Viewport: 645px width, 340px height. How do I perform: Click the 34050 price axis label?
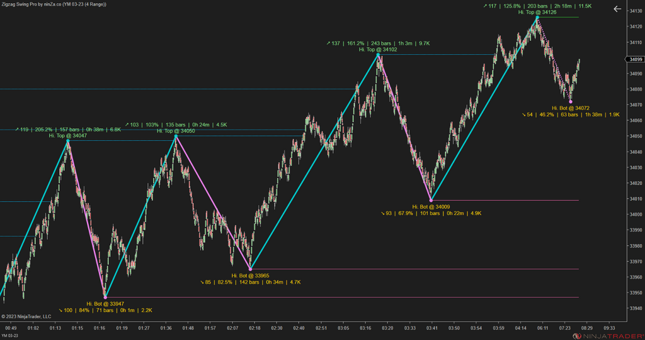pyautogui.click(x=635, y=136)
